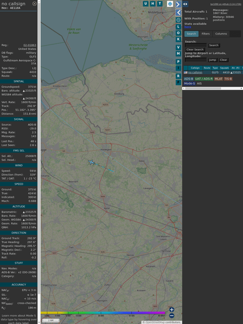243x324 pixels.
Task: Toggle the L map button
Action: click(x=178, y=27)
